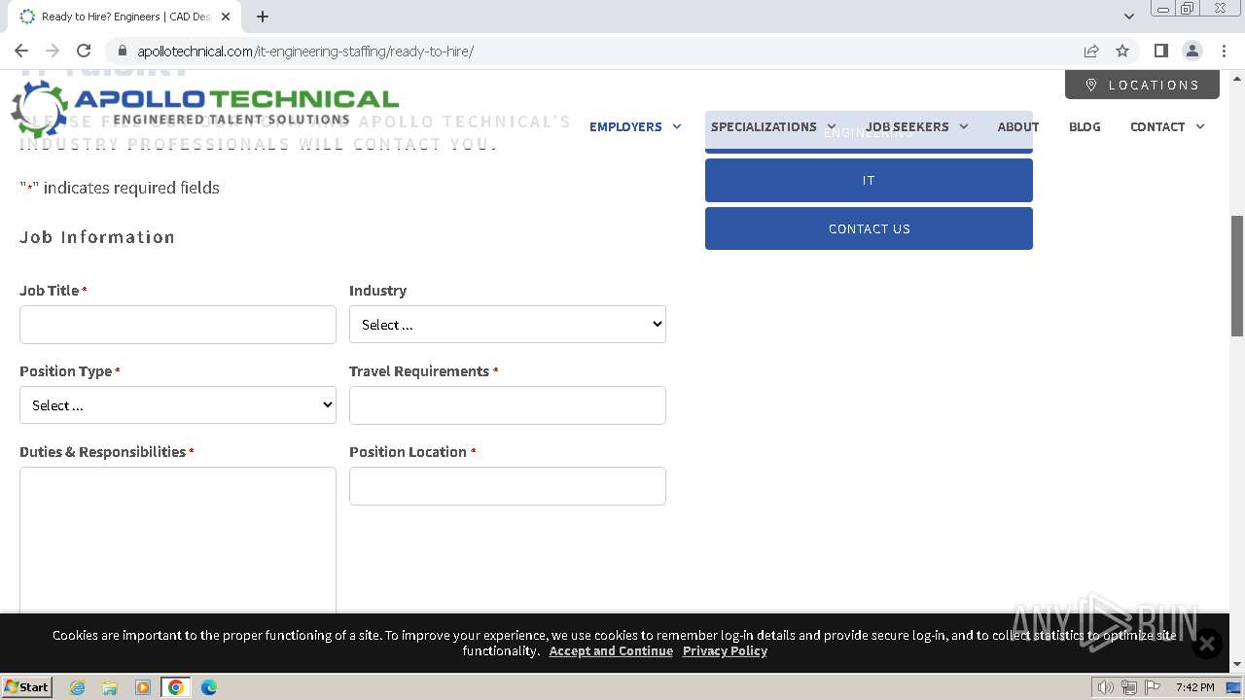1245x700 pixels.
Task: Close the Ready to Hire tab
Action: tap(226, 17)
